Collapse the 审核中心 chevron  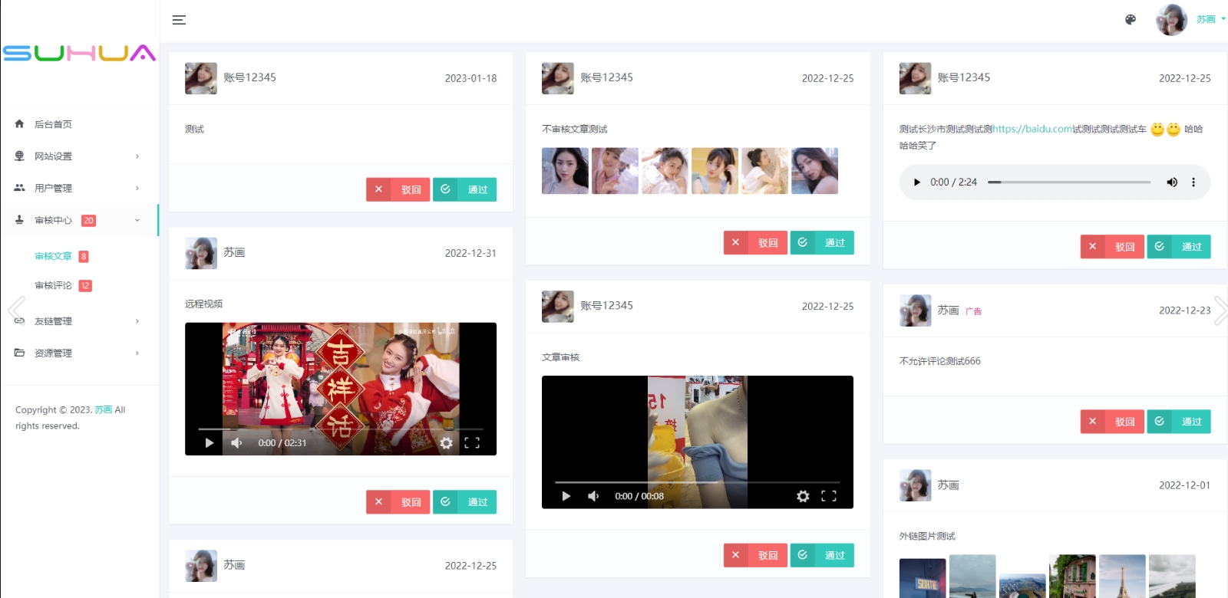137,220
